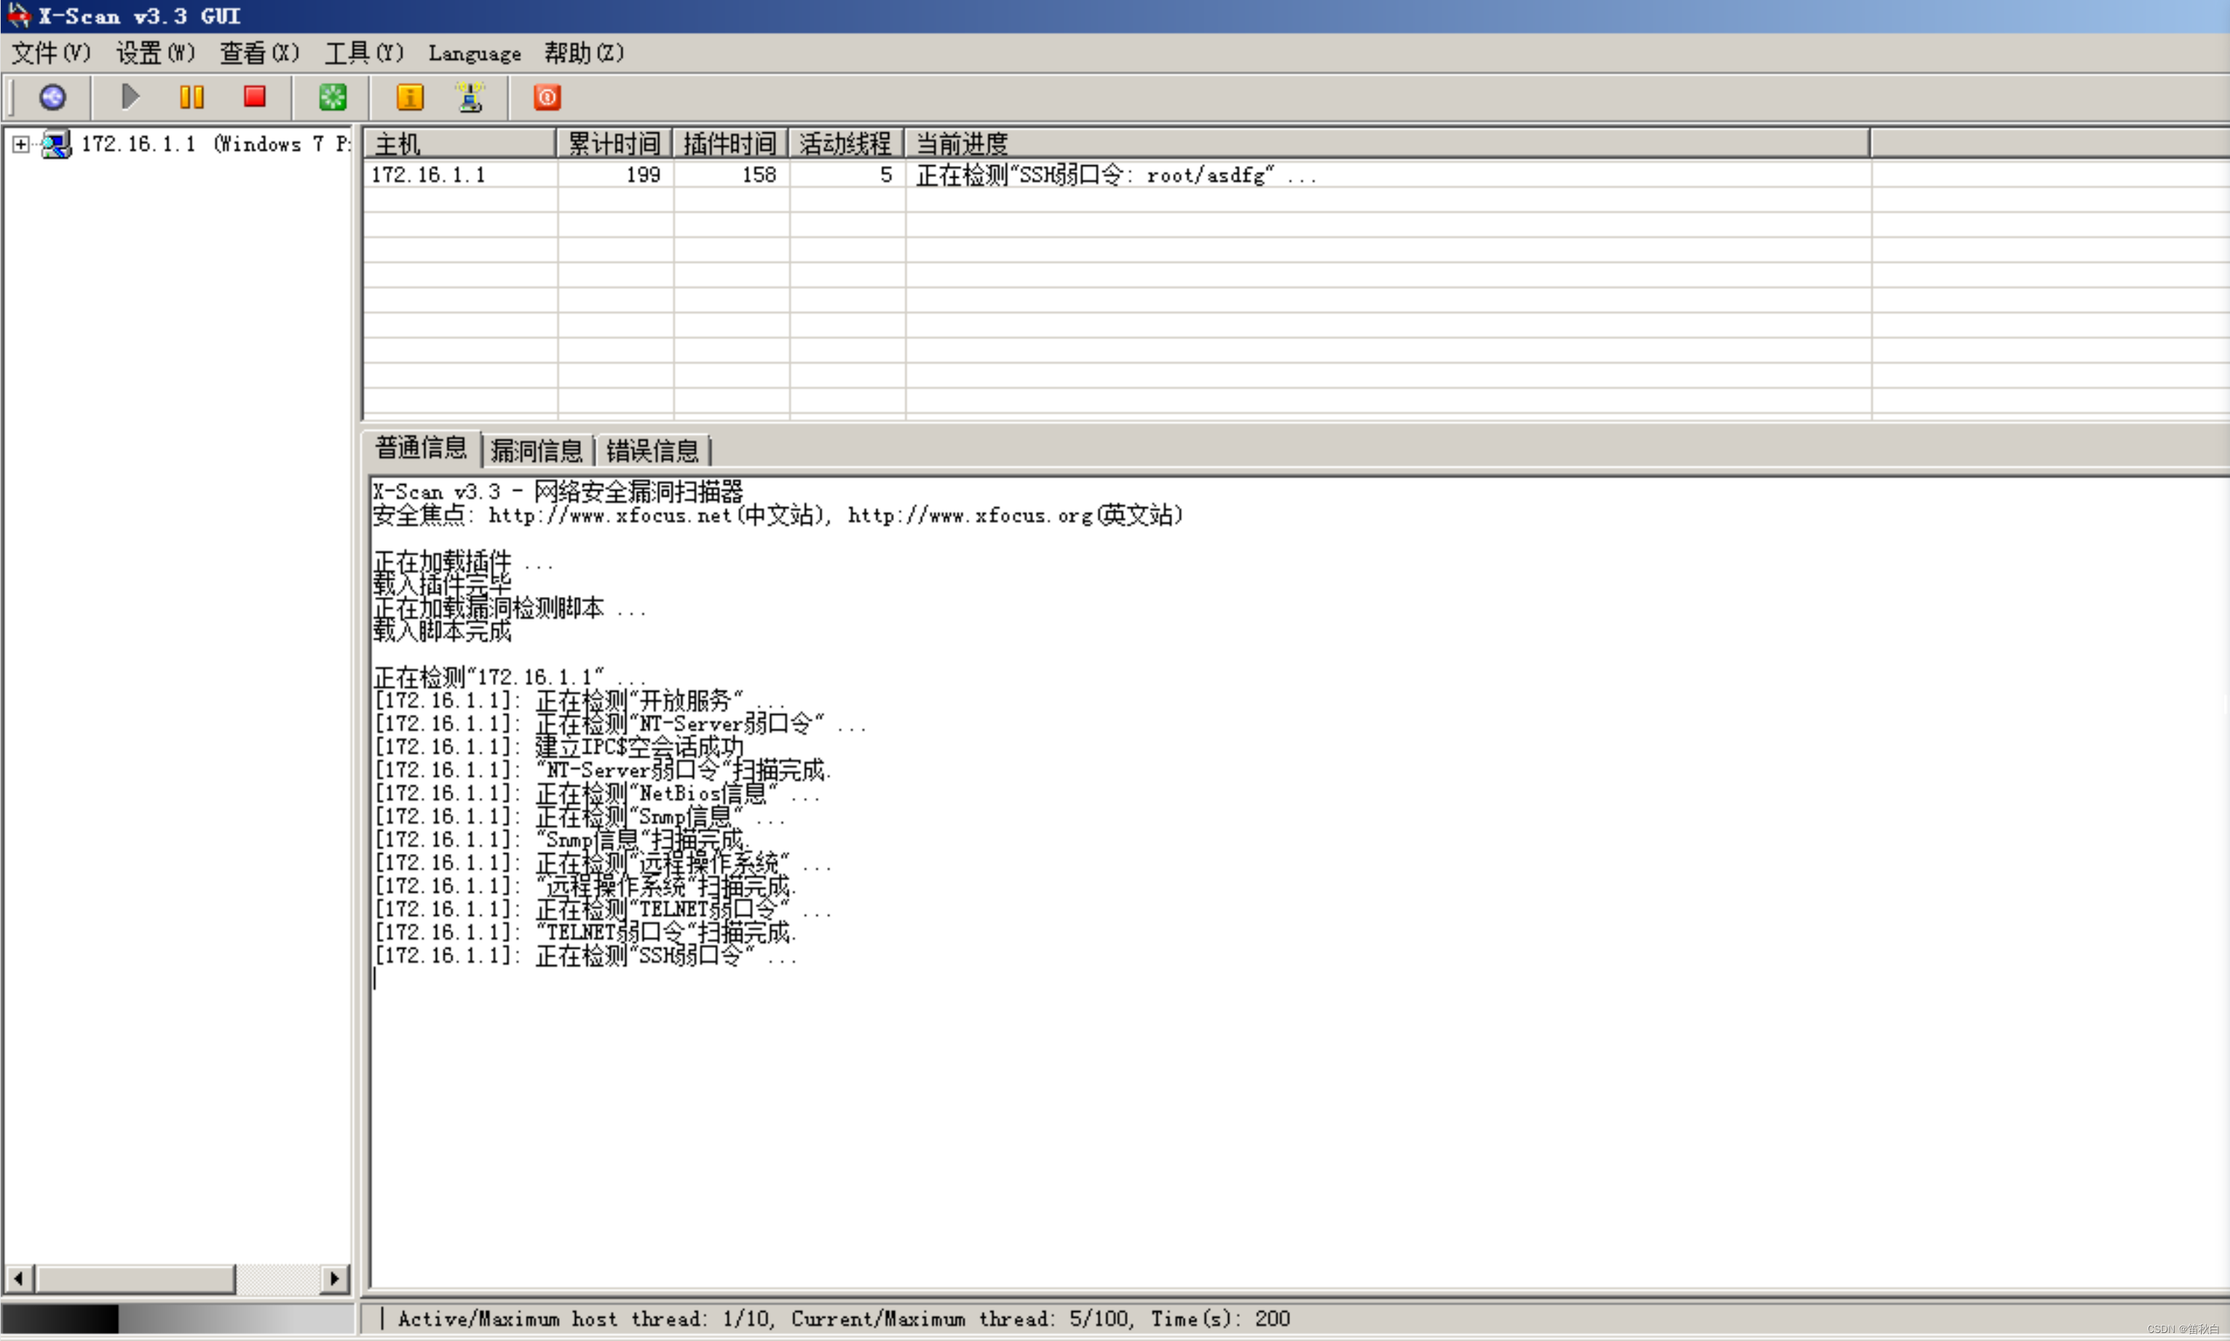Click log line 正在检测“SSH弱口令”

pos(585,956)
